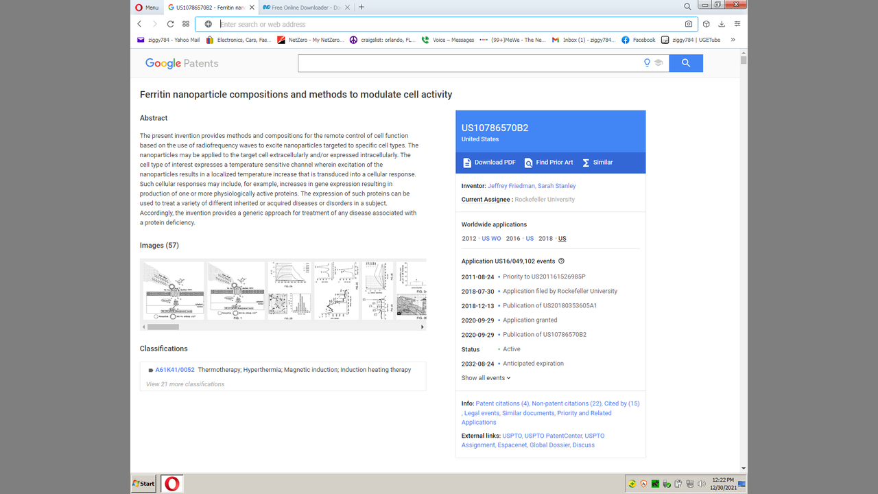Viewport: 878px width, 494px height.
Task: Click the Windows Start button
Action: click(x=144, y=484)
